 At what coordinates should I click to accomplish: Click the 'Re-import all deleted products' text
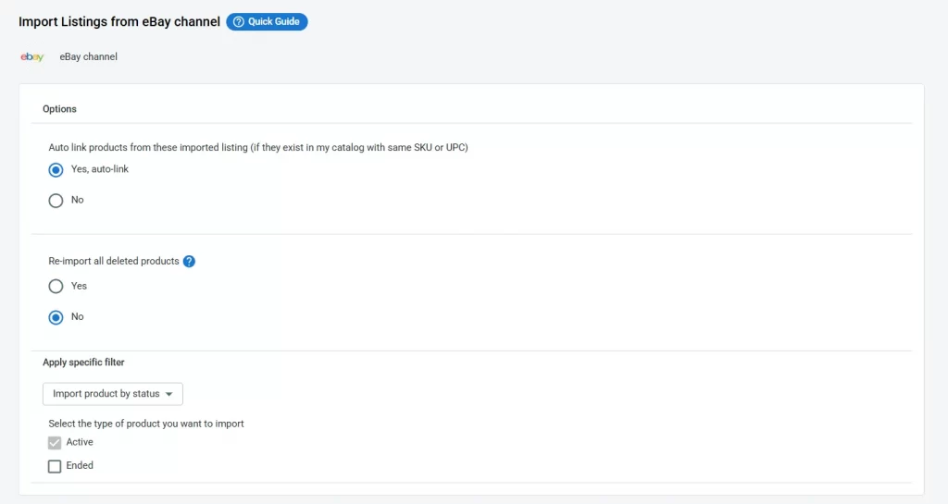coord(113,262)
